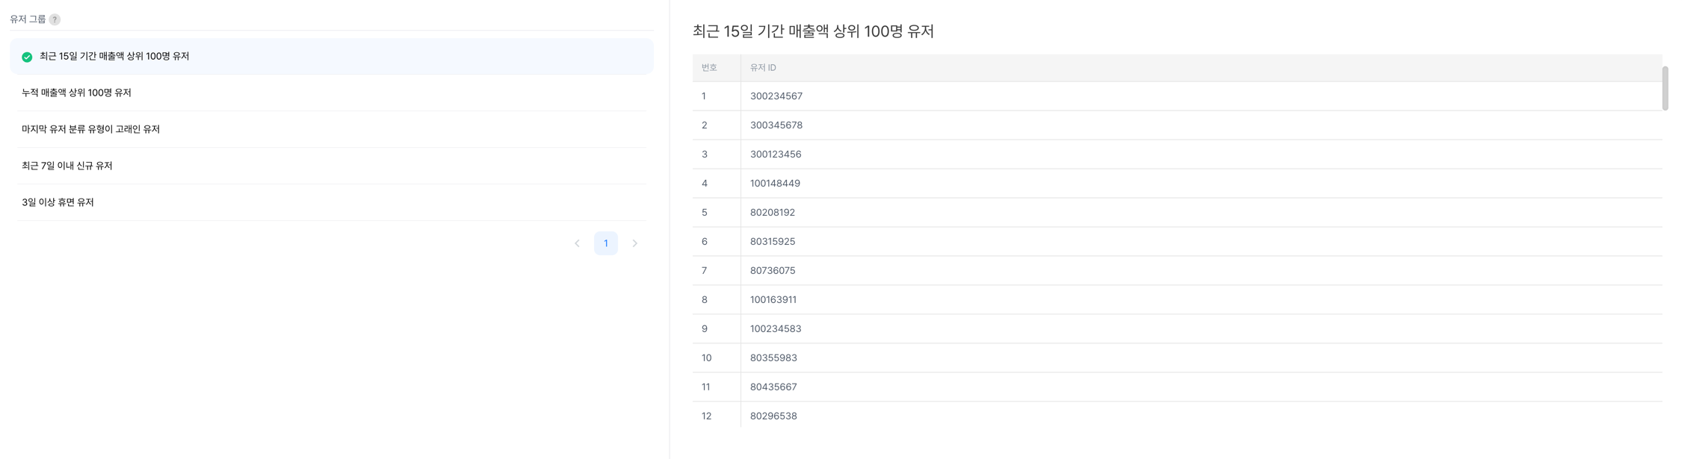Viewport: 1682px width, 459px height.
Task: Select the row with user ID 80736075
Action: (x=773, y=271)
